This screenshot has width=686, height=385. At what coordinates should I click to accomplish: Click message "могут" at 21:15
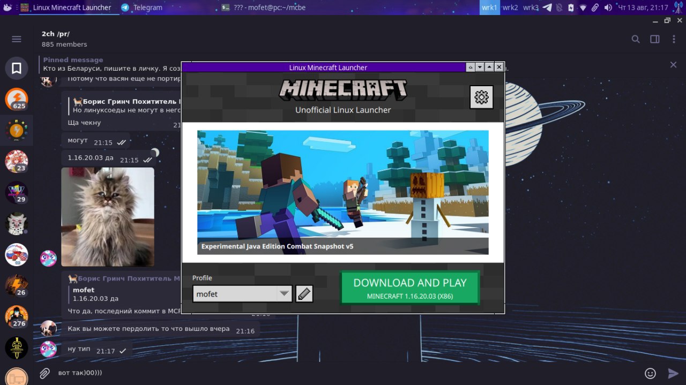[x=95, y=141]
